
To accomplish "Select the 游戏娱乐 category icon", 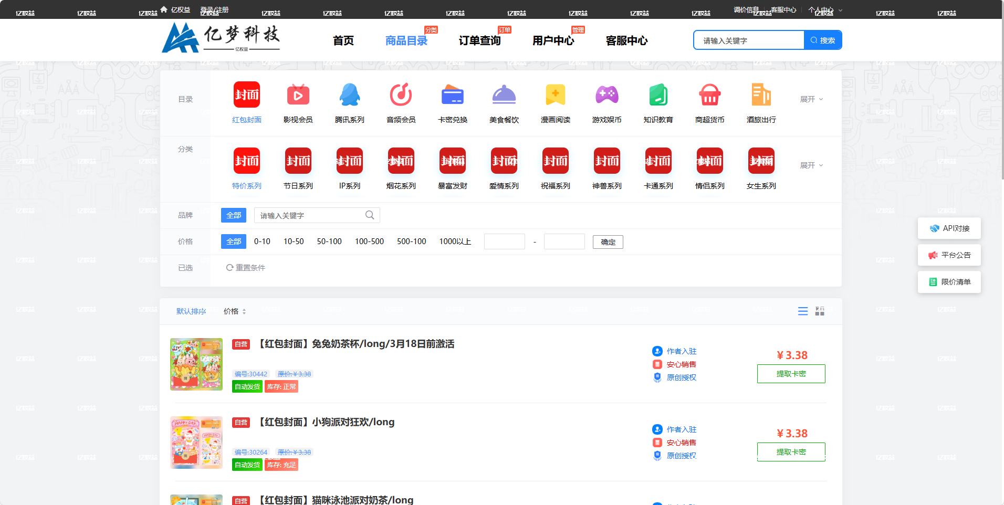I will click(x=606, y=96).
